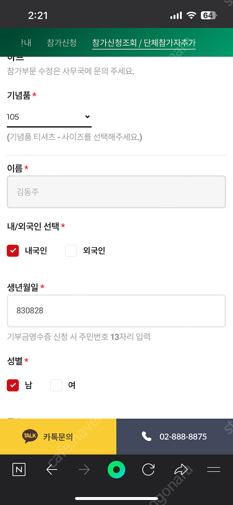This screenshot has height=505, width=233.
Task: Go back with the left arrow icon
Action: click(x=52, y=470)
